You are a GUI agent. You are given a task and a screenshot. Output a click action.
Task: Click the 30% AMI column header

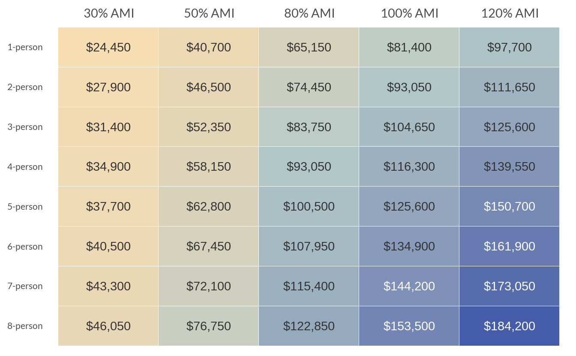pyautogui.click(x=109, y=13)
